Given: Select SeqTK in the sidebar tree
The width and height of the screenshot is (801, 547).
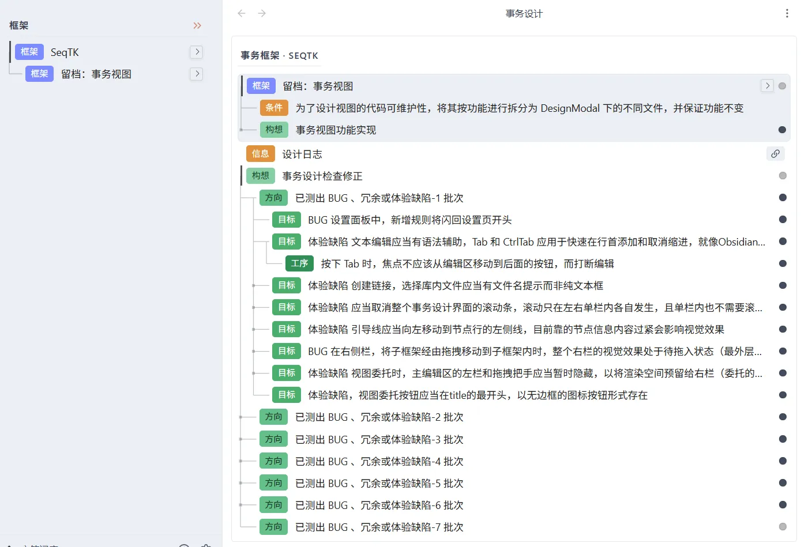Looking at the screenshot, I should [65, 52].
